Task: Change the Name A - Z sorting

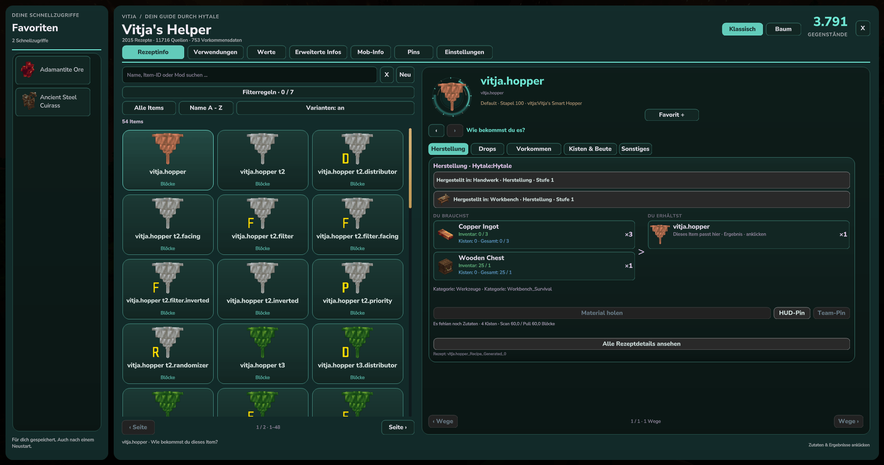Action: [206, 108]
